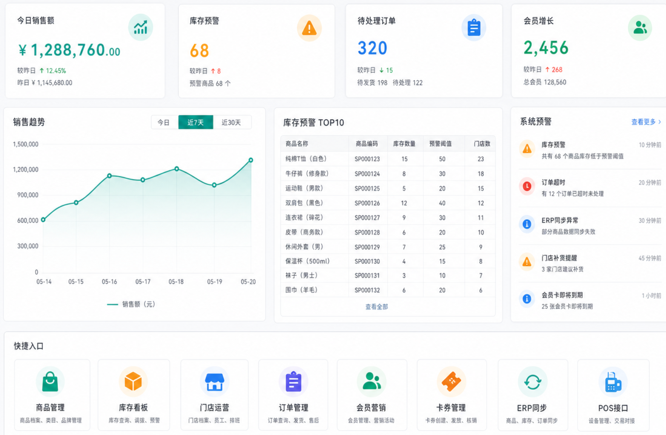Click the 会员卡即将到期 alert title
Screen dimensions: 666x435
562,295
